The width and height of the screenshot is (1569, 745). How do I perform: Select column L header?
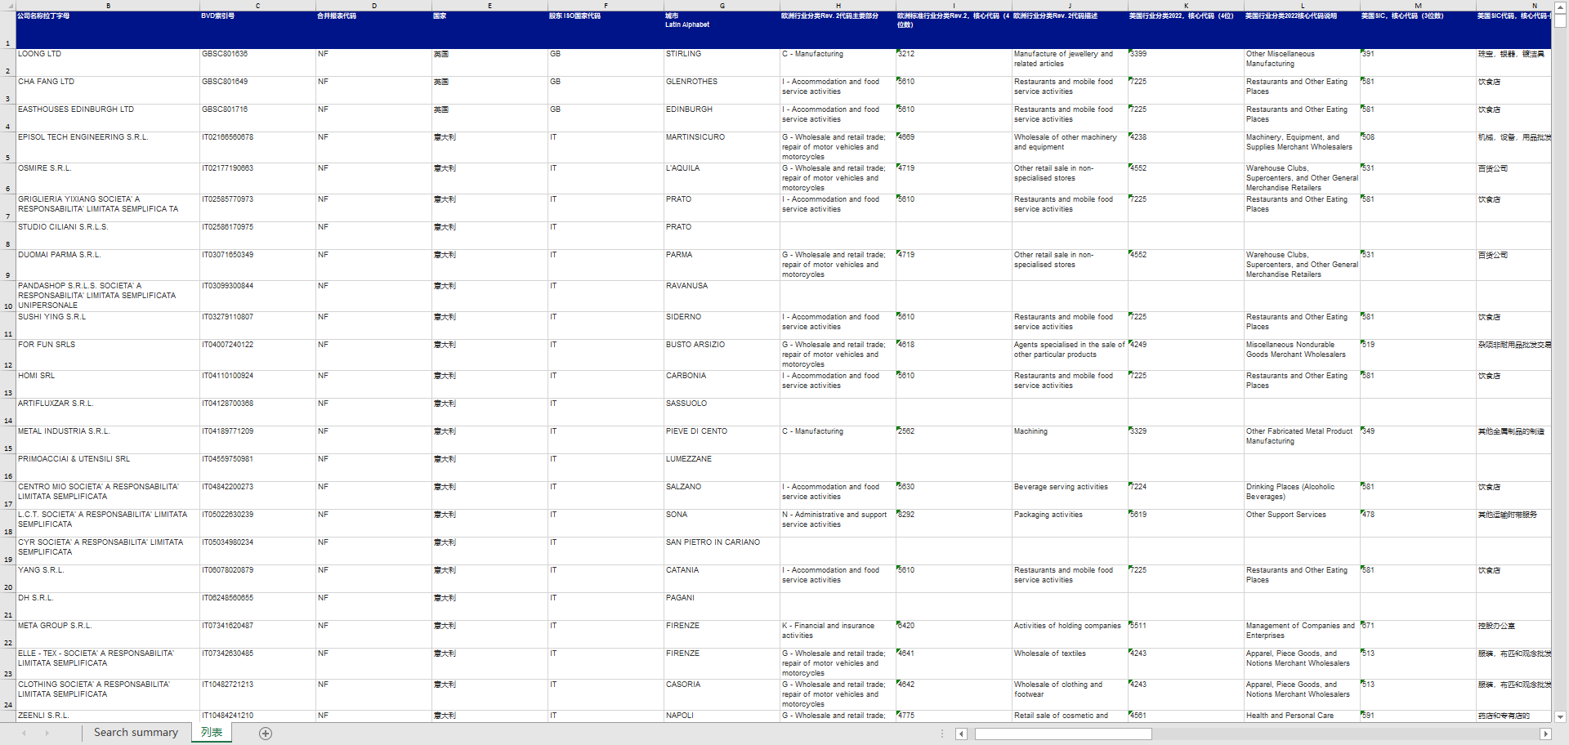coord(1302,6)
